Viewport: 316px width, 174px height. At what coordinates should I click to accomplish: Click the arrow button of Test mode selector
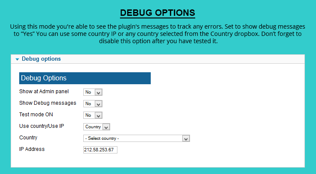point(99,115)
